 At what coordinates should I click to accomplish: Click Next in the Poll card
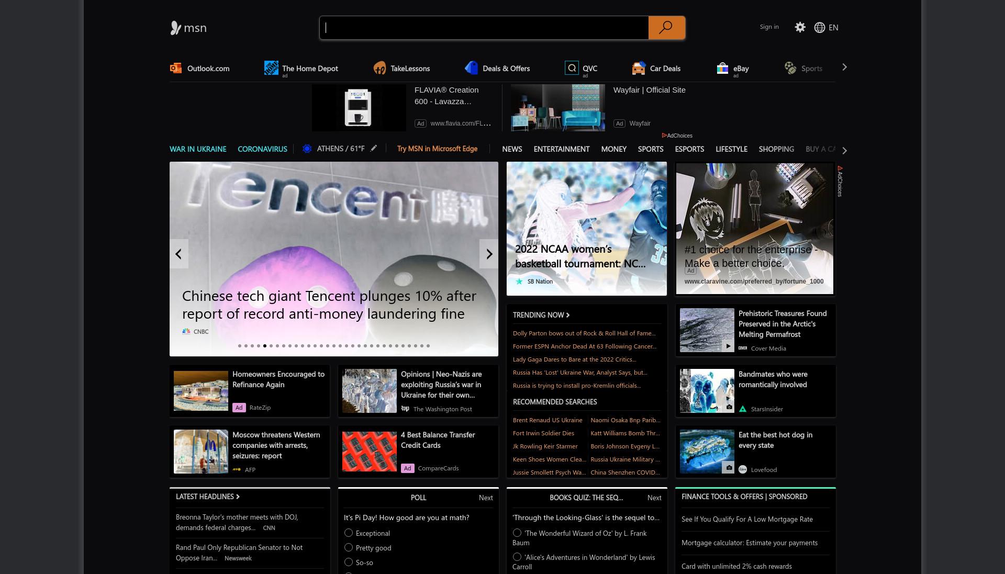486,498
